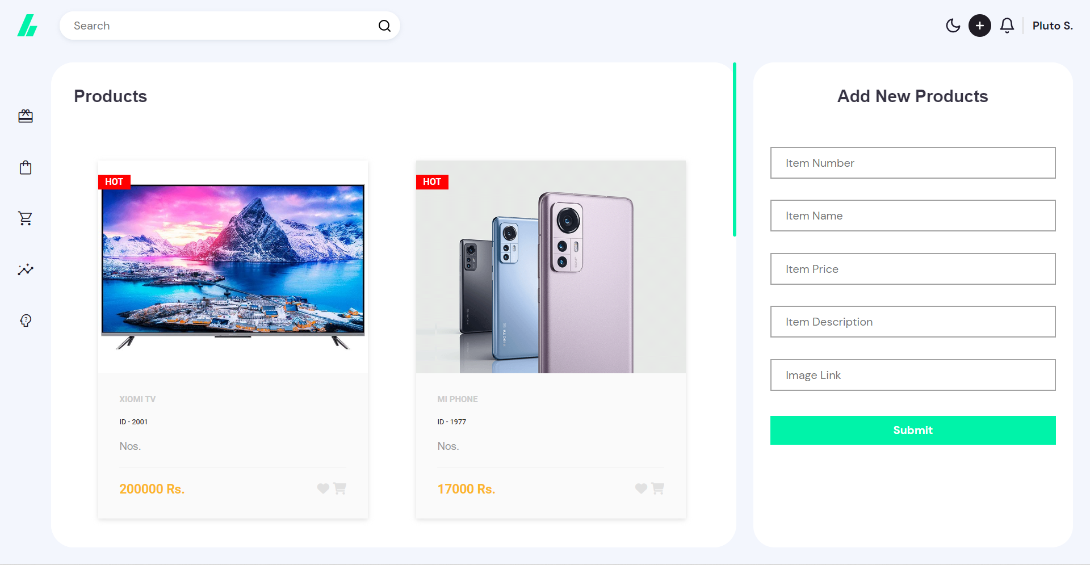This screenshot has height=565, width=1090.
Task: Select the shopping bag sidebar icon
Action: (26, 167)
